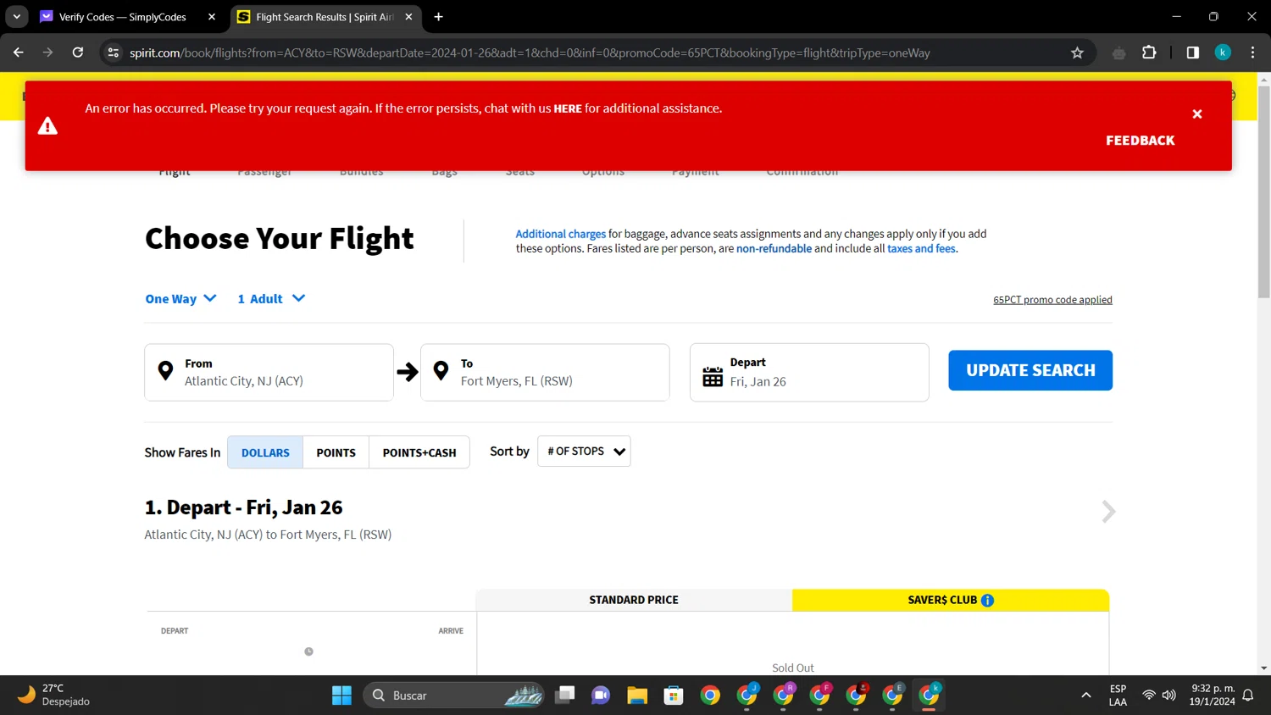Open the taxes and fees link
Screen dimensions: 1271x715
[921, 248]
